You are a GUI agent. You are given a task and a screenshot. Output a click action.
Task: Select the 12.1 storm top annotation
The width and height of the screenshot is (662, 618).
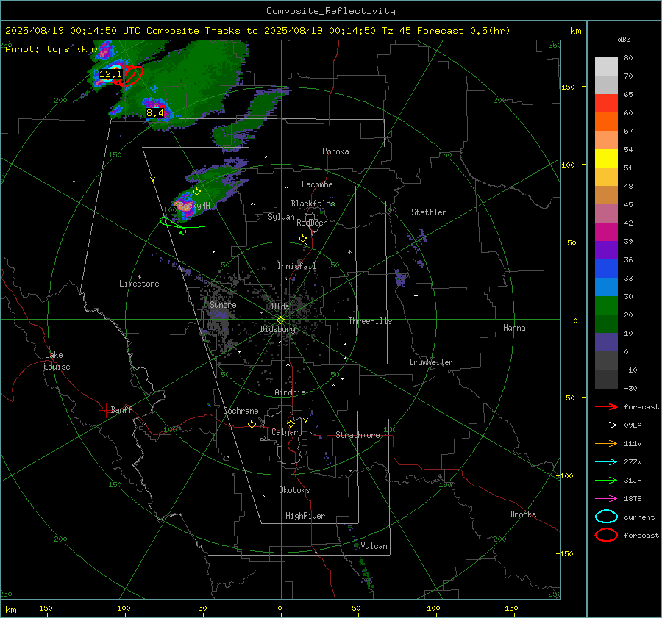(110, 74)
